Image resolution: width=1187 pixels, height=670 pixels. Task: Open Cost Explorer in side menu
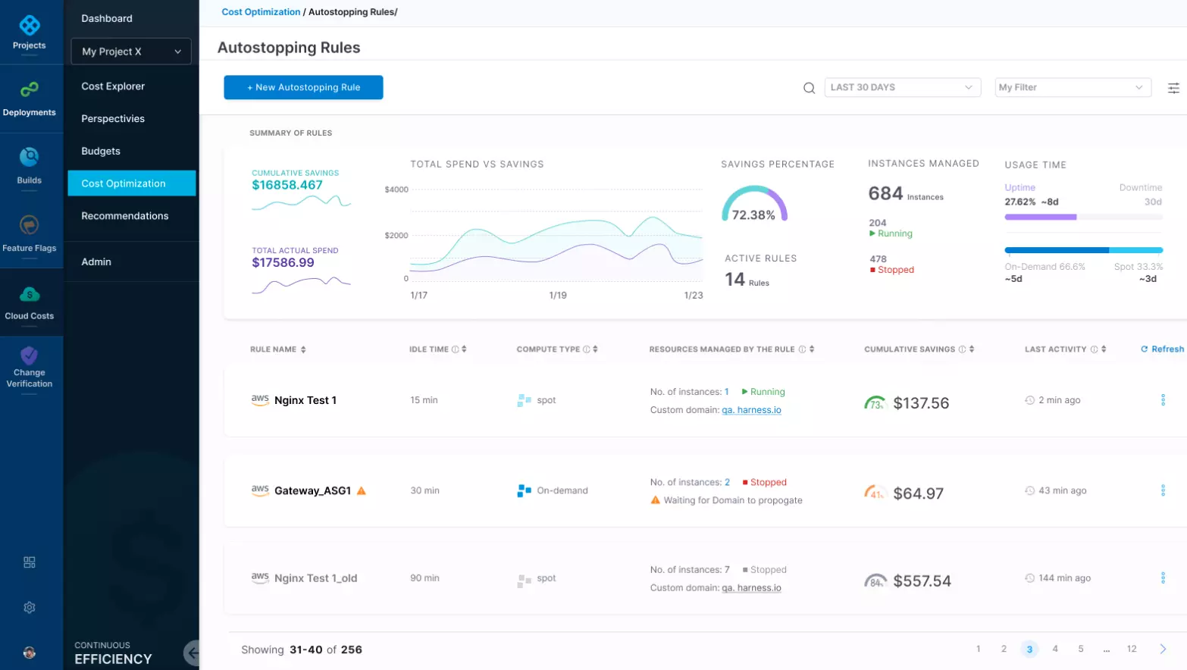113,86
